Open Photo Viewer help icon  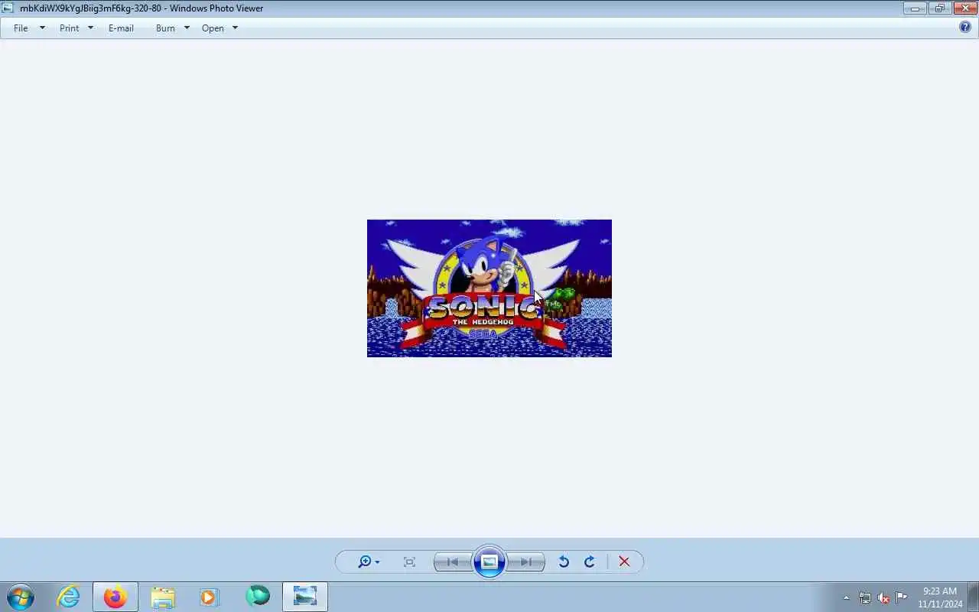tap(965, 27)
